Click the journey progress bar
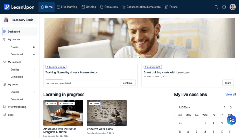This screenshot has width=239, height=138. (81, 80)
